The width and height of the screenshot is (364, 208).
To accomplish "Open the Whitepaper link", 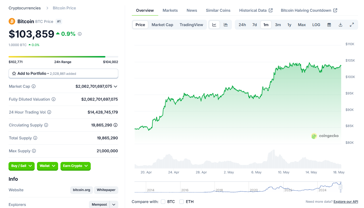I will (106, 190).
